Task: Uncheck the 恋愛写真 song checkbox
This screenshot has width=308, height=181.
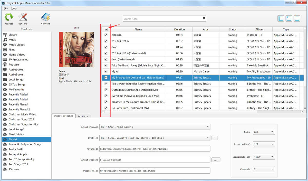Action: 106,35
